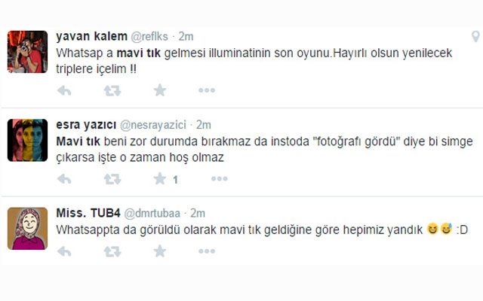483x301 pixels.
Task: Open @reflks profile handle
Action: point(149,37)
